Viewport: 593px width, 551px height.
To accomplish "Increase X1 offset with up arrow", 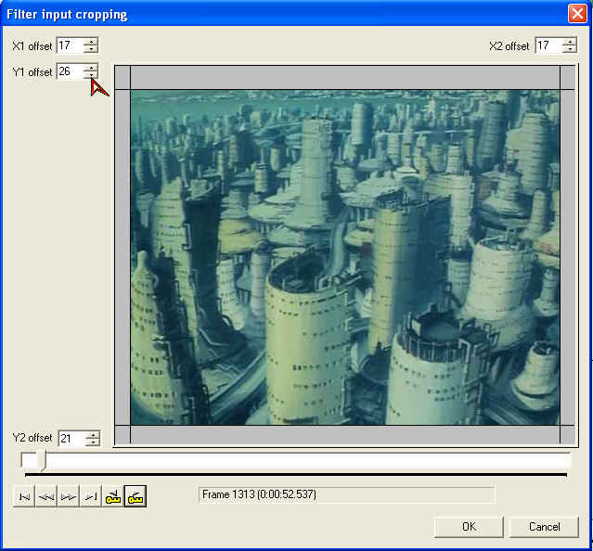I will (91, 42).
